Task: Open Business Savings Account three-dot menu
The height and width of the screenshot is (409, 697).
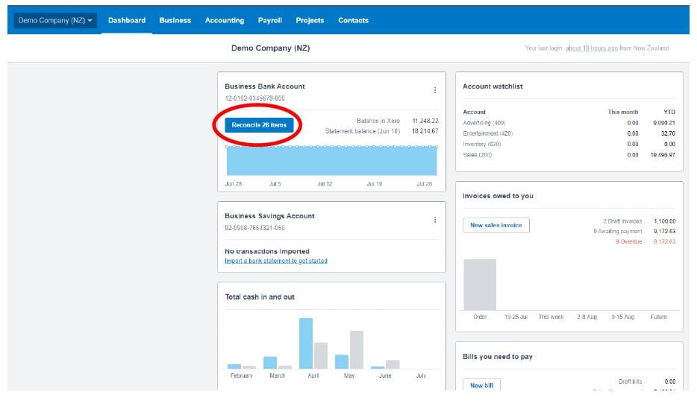Action: (435, 220)
